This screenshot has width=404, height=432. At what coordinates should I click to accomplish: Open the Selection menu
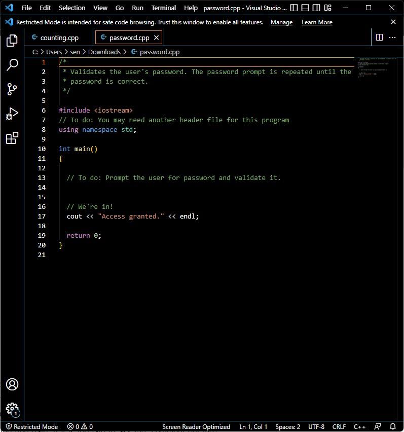click(72, 8)
